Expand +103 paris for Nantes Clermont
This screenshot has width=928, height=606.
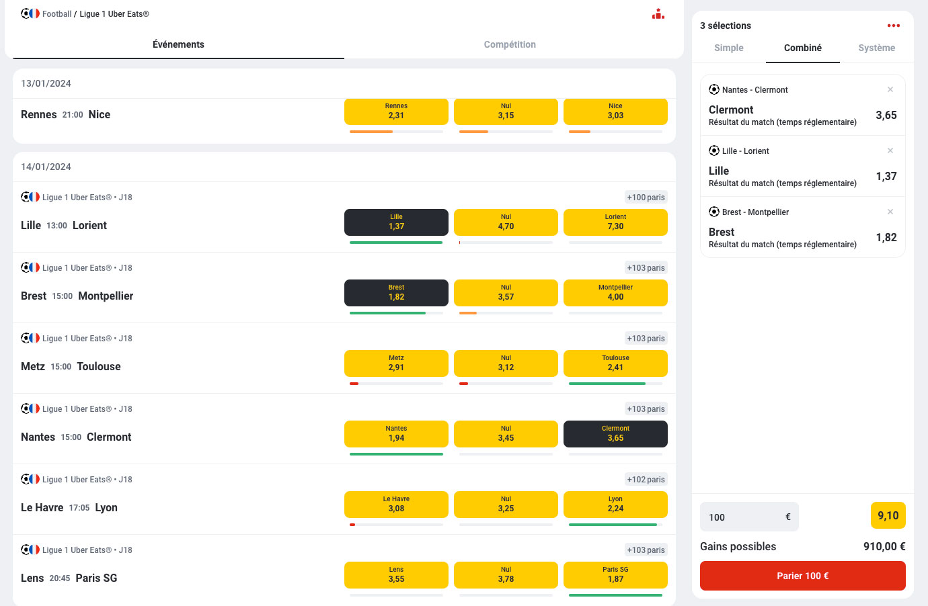646,409
